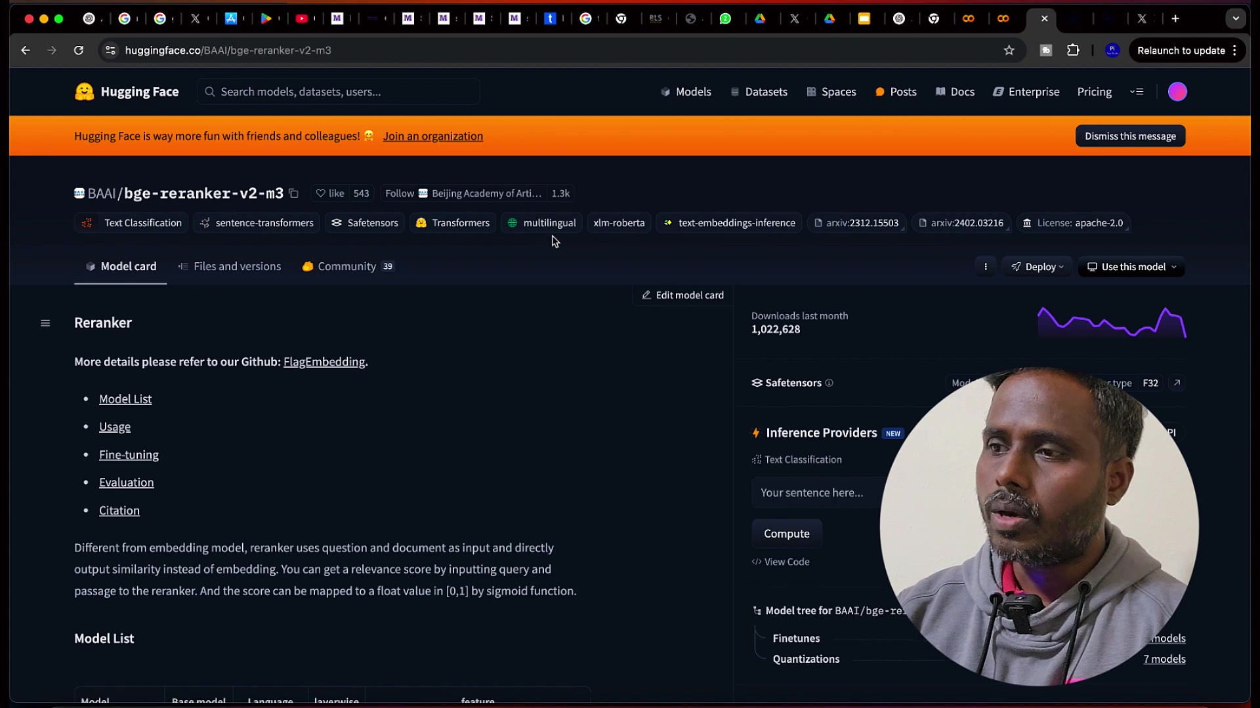Screen dimensions: 1260x708
Task: Click Edit model card
Action: [x=682, y=295]
